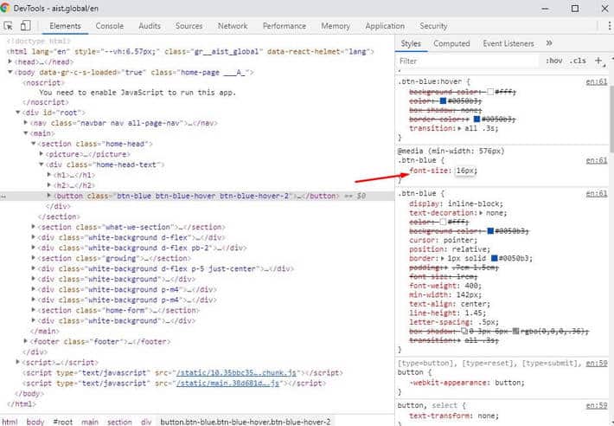Select section in the breadcrumb bar
Image resolution: width=614 pixels, height=426 pixels.
(119, 422)
